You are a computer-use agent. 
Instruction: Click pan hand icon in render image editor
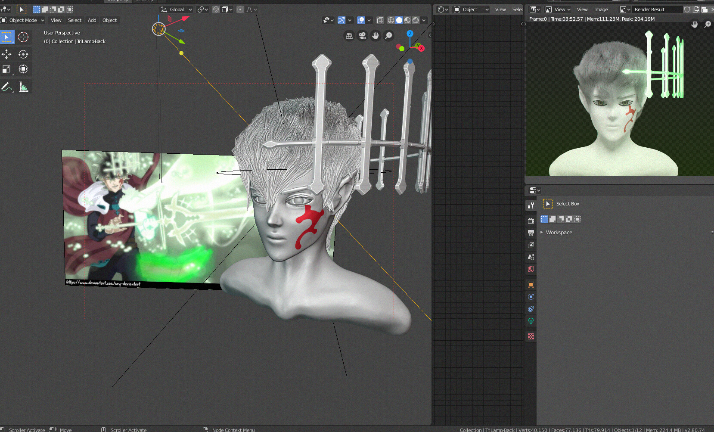(x=695, y=25)
